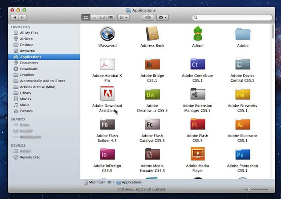This screenshot has width=281, height=199.
Task: Open the item arrangement dropdown
Action: pyautogui.click(x=124, y=18)
